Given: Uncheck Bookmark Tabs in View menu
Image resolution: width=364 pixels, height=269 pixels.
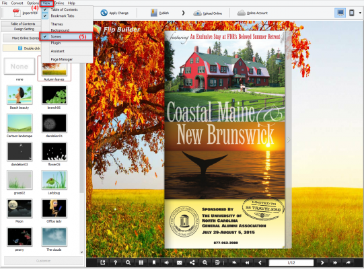Looking at the screenshot, I should [x=67, y=15].
